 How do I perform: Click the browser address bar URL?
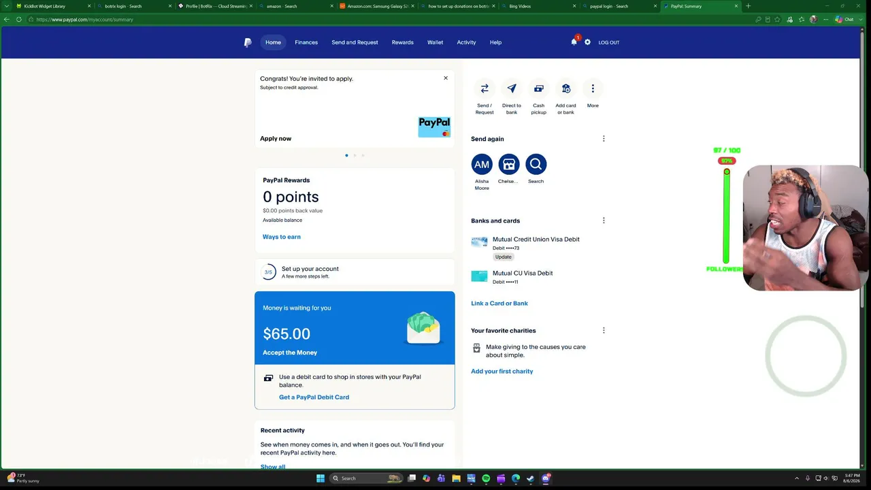(85, 19)
